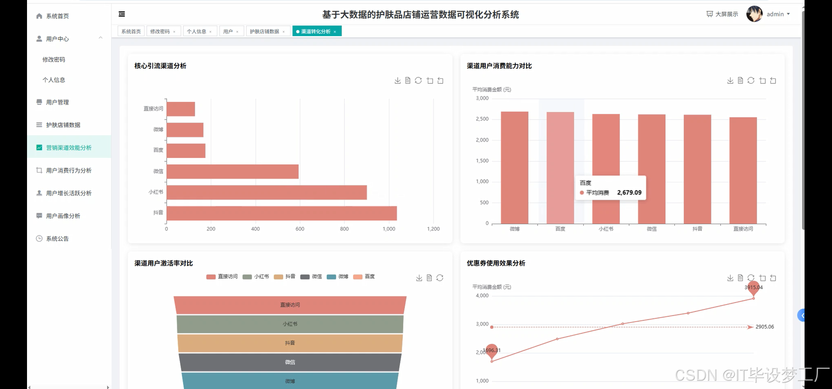This screenshot has width=832, height=389.
Task: Select 营销渠道效能分析 in the sidebar
Action: (69, 148)
